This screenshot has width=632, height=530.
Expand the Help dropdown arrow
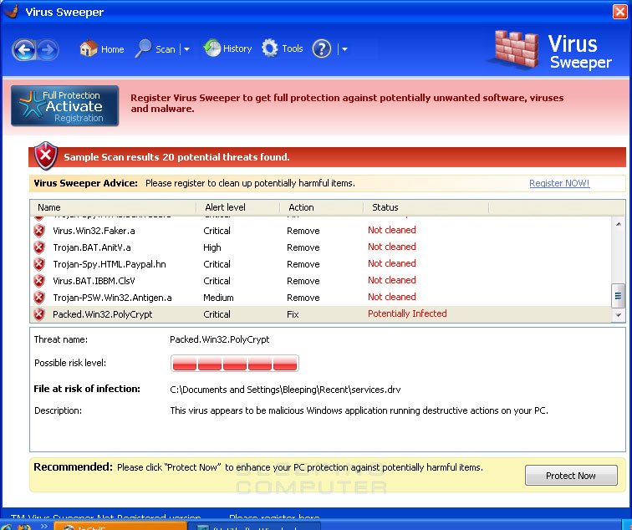(x=344, y=49)
